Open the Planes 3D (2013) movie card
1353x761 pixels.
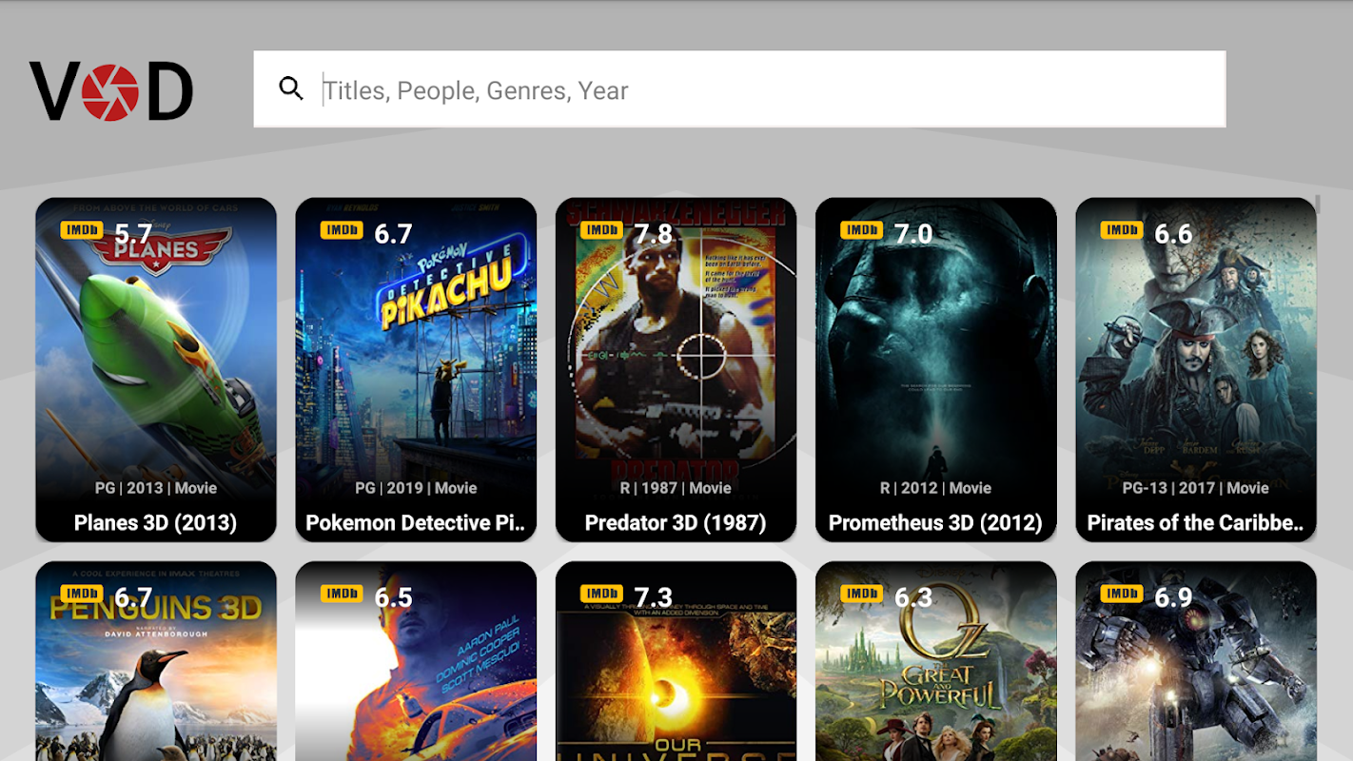point(156,370)
